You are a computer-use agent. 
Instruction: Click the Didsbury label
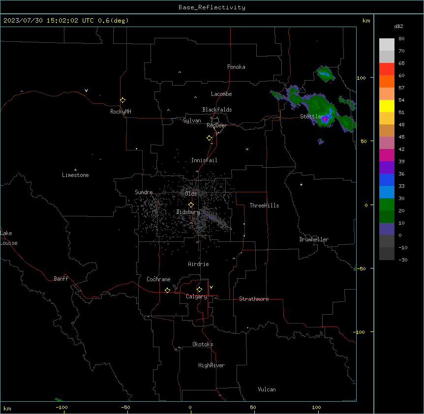pyautogui.click(x=188, y=212)
